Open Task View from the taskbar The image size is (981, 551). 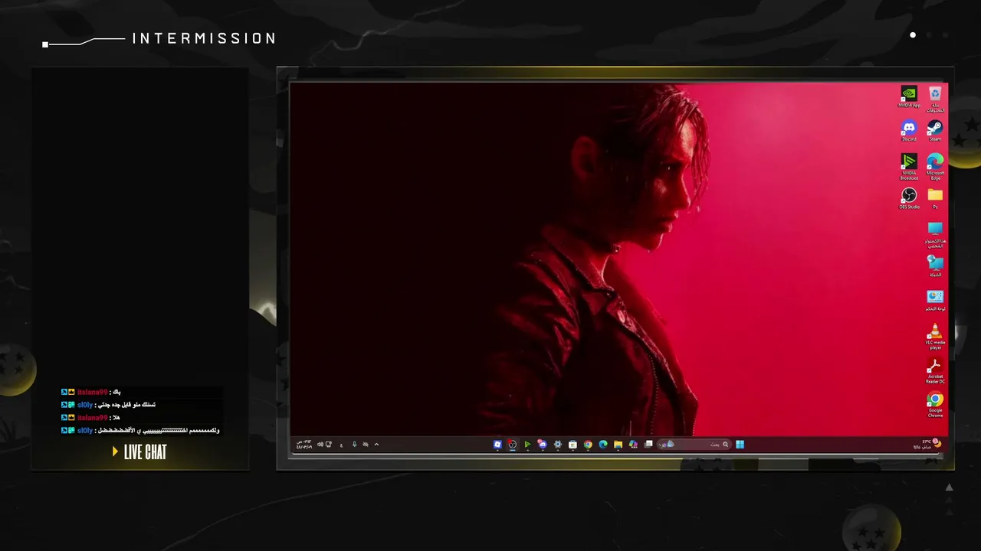648,444
